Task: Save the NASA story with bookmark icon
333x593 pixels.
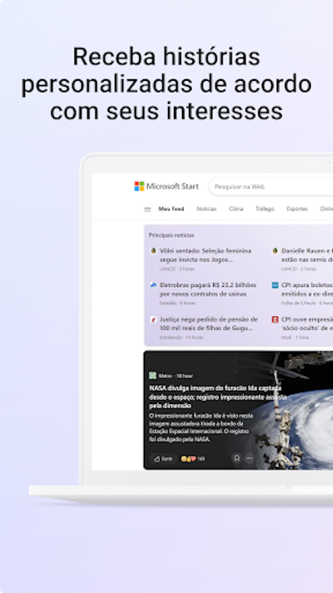Action: point(237,458)
